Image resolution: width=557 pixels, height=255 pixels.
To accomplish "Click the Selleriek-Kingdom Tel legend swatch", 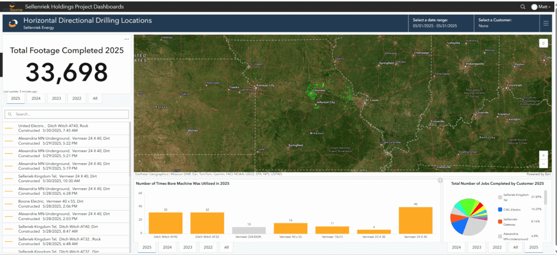I will click(x=500, y=197).
